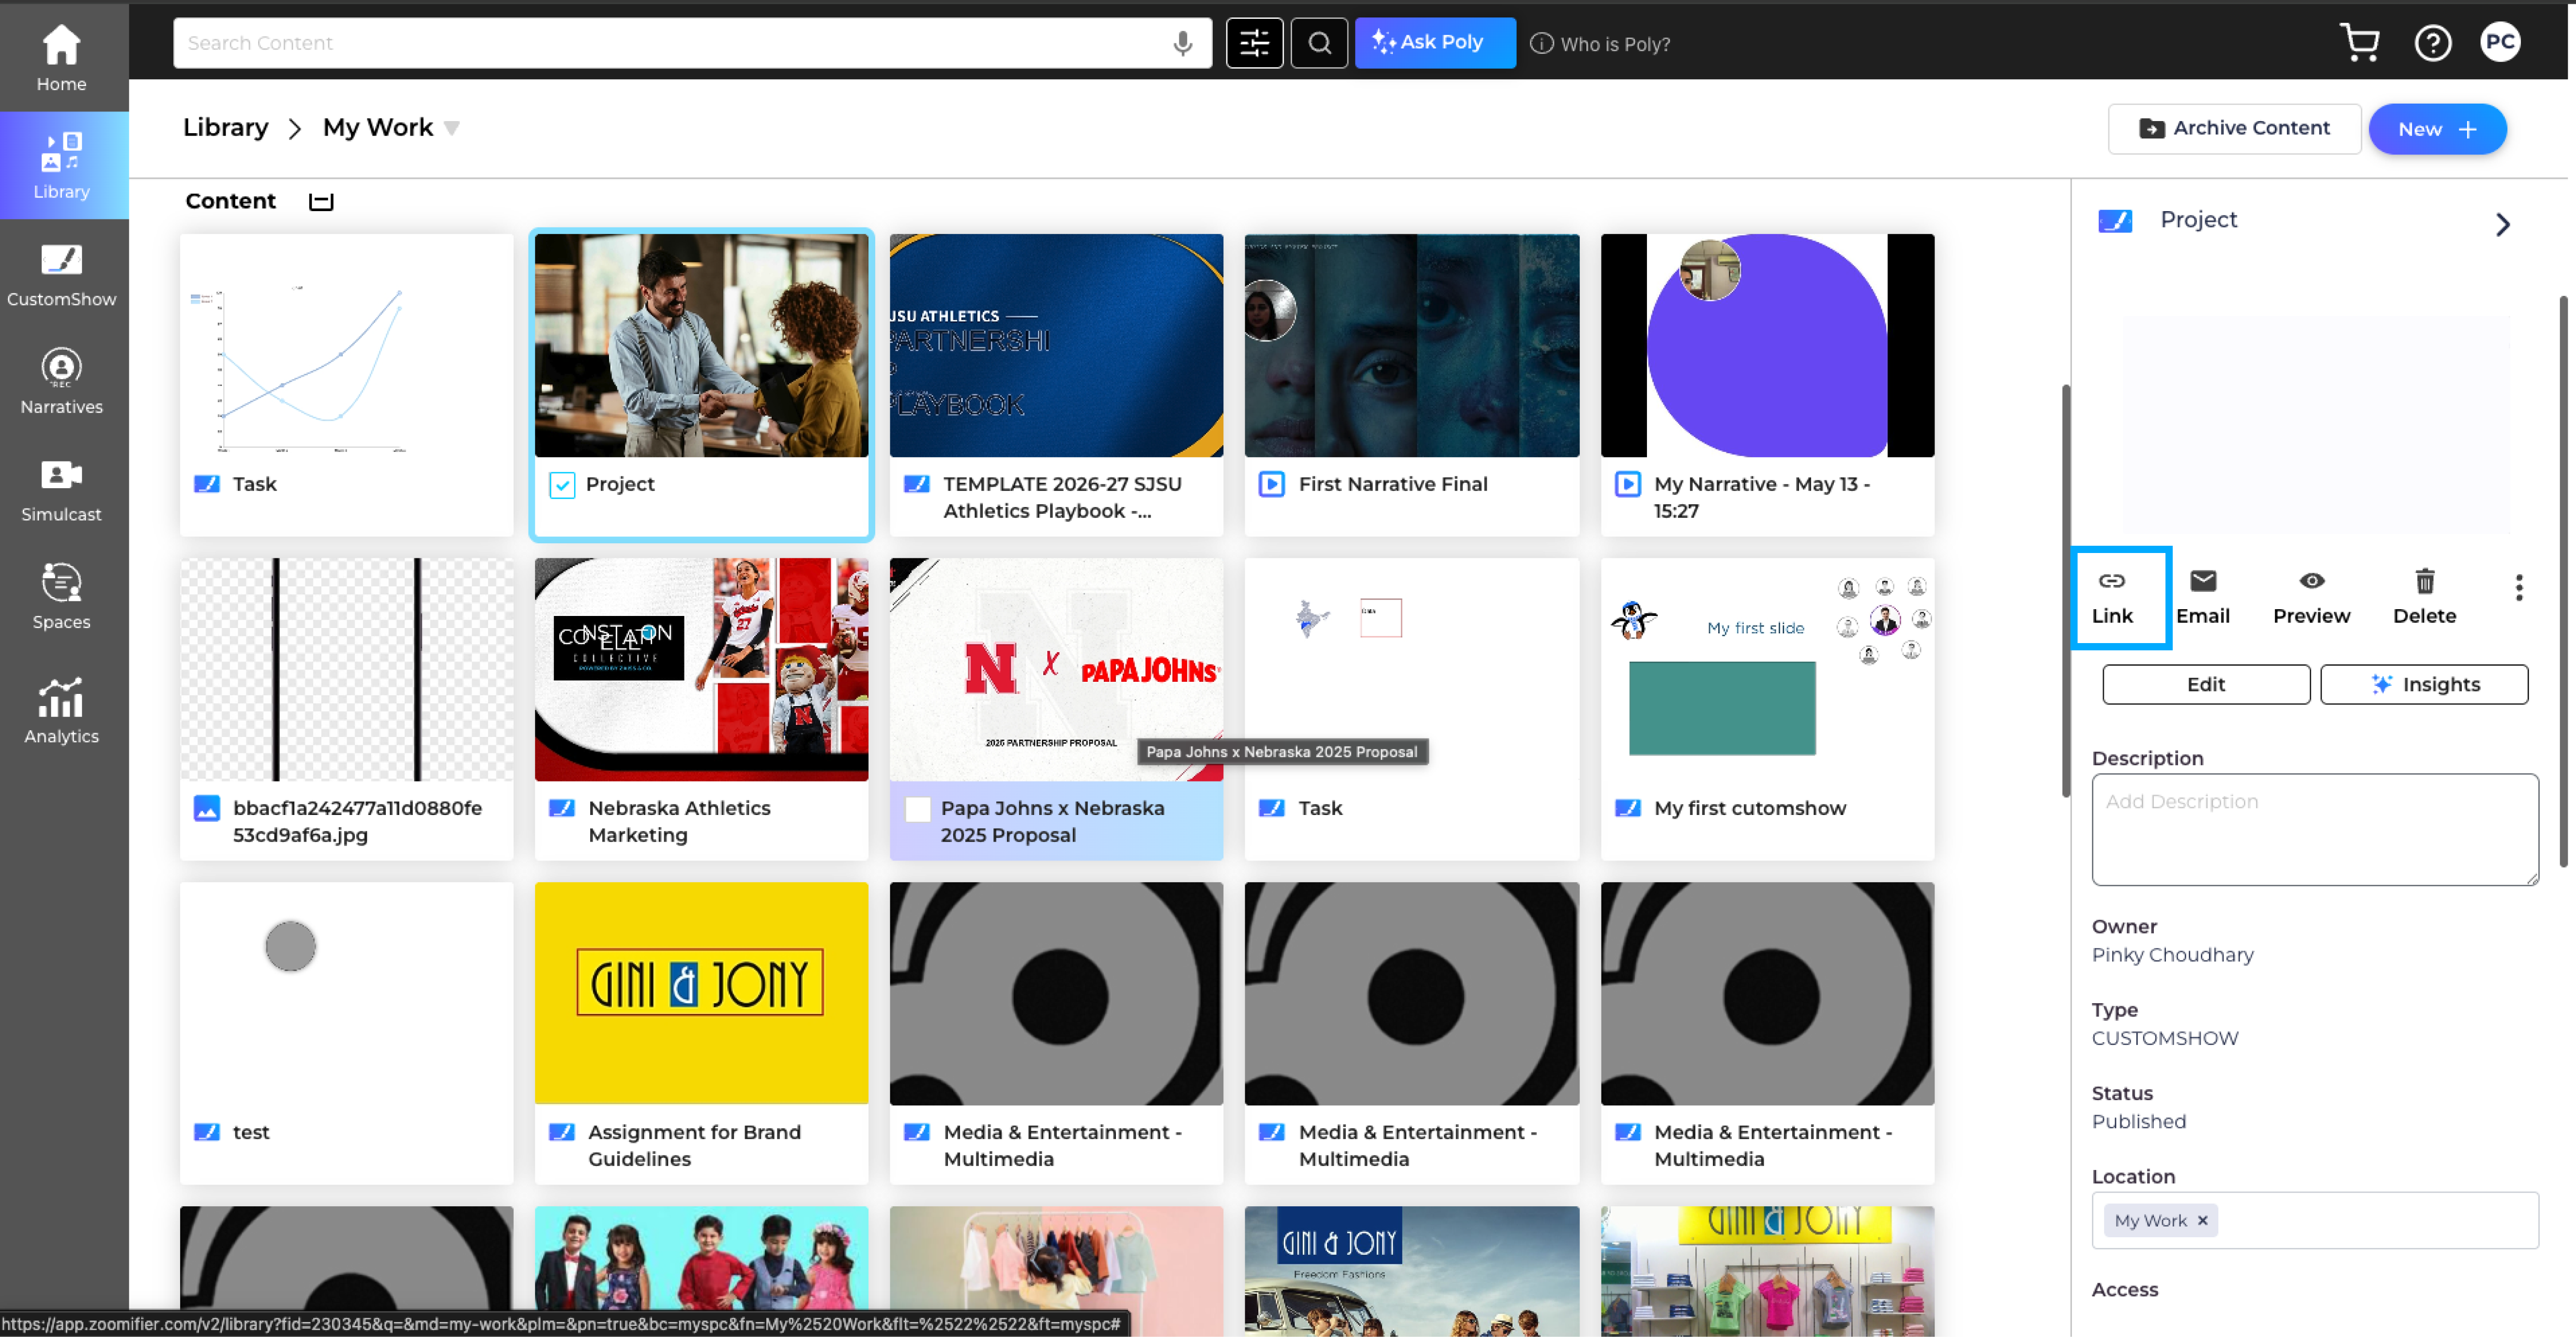Click the Published status value
The width and height of the screenshot is (2576, 1337).
click(2139, 1122)
